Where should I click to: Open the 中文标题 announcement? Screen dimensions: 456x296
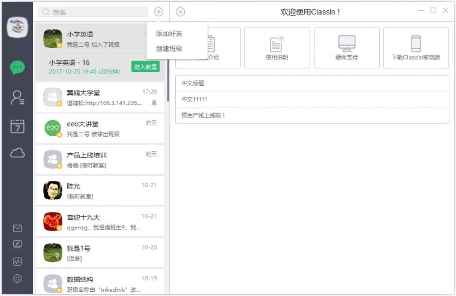click(x=312, y=83)
